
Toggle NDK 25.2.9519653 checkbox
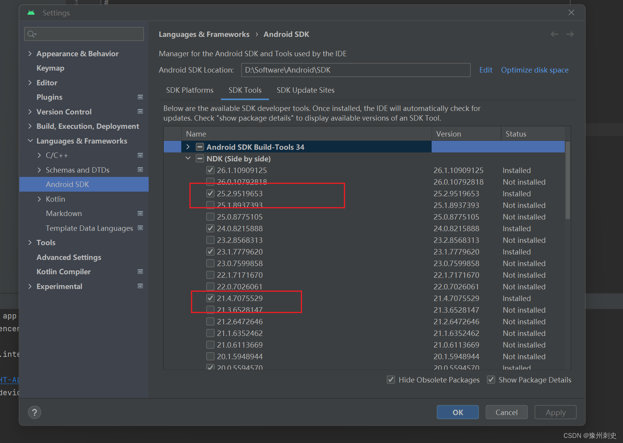point(210,193)
